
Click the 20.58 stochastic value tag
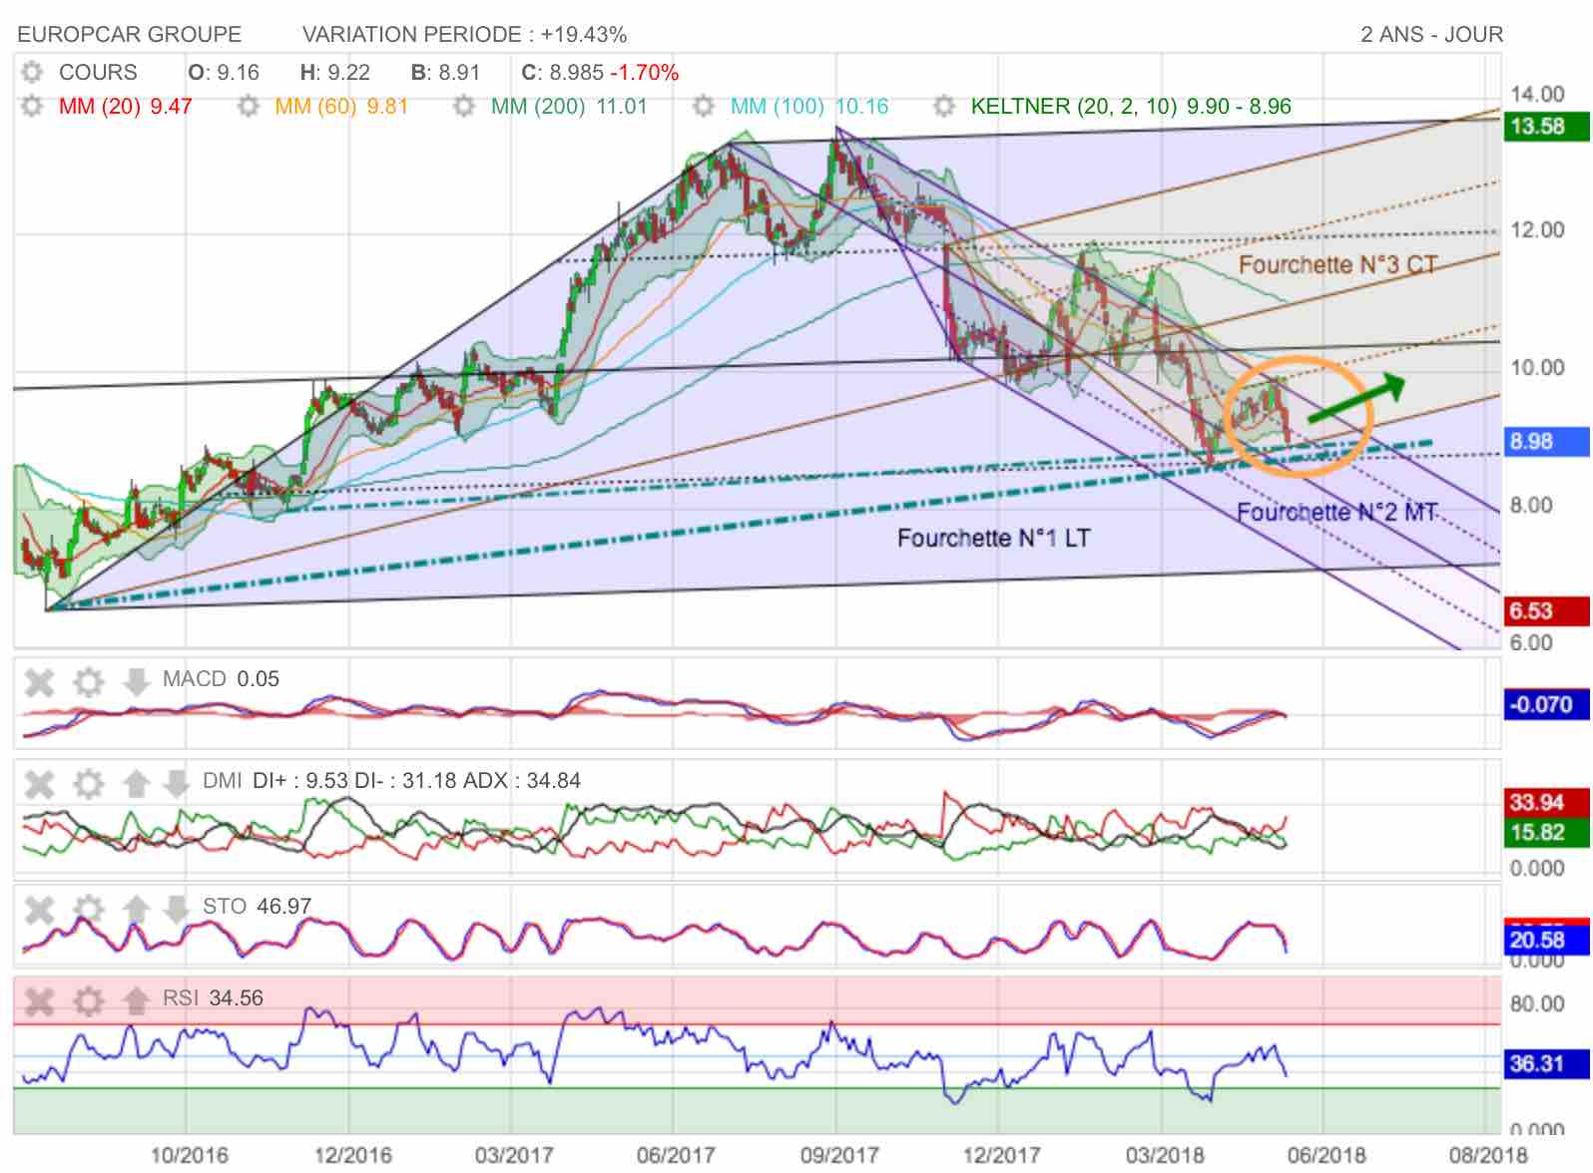1546,940
